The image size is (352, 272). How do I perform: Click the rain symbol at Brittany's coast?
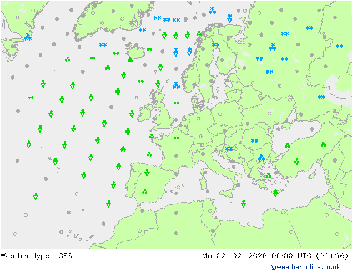click(x=152, y=136)
